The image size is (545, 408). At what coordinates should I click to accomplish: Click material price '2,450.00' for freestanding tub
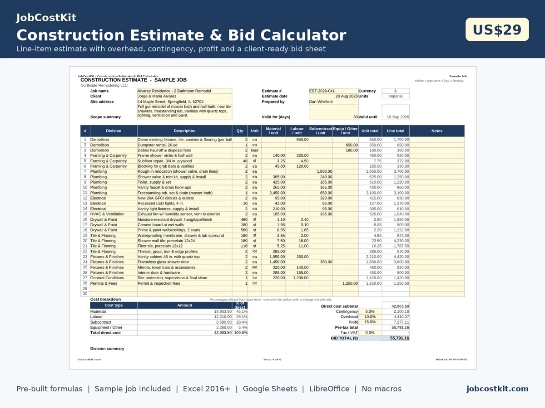coord(273,193)
